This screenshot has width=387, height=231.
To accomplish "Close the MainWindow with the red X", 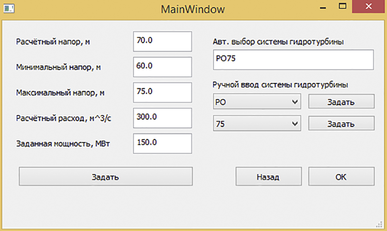I will click(x=369, y=6).
